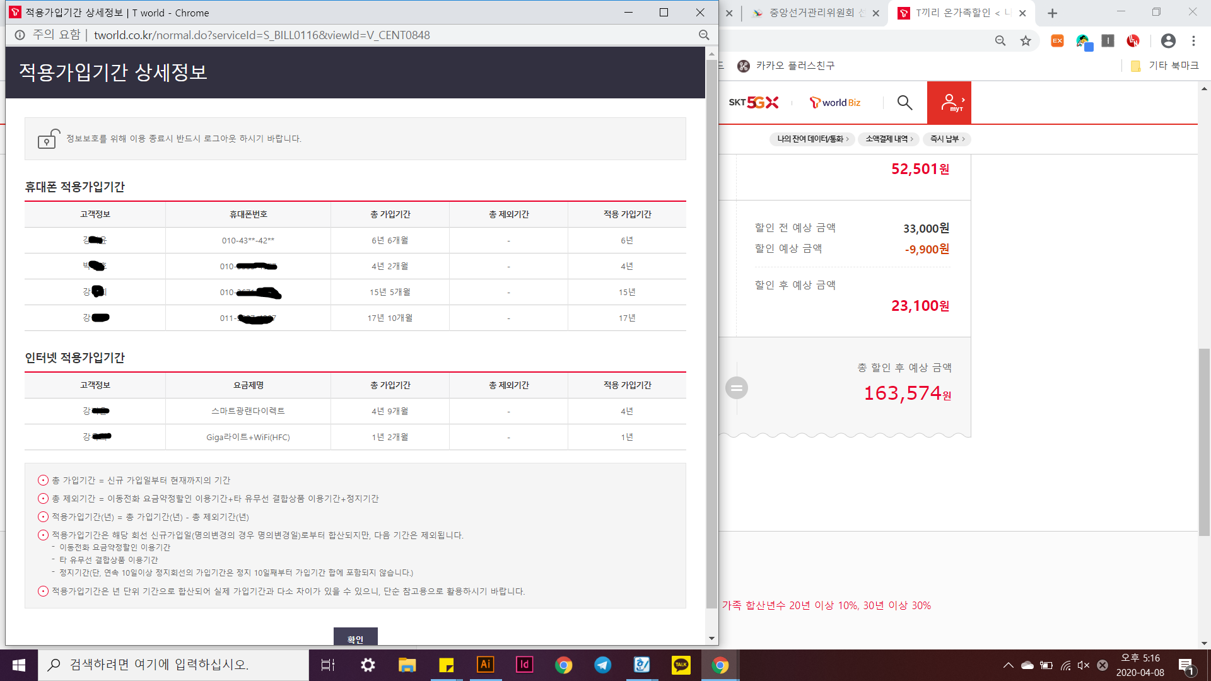1211x681 pixels.
Task: Open Adobe Illustrator from the taskbar
Action: (485, 665)
